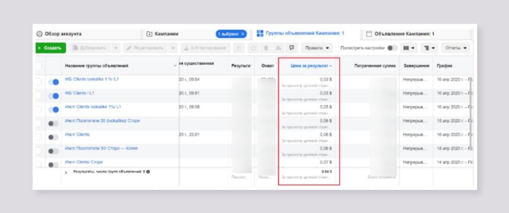Click the green Создать button

pos(50,48)
